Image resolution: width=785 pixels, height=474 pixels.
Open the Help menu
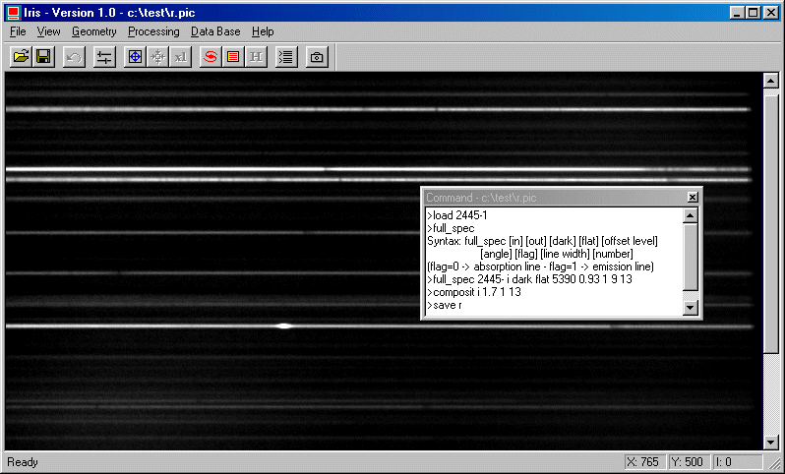pos(263,31)
